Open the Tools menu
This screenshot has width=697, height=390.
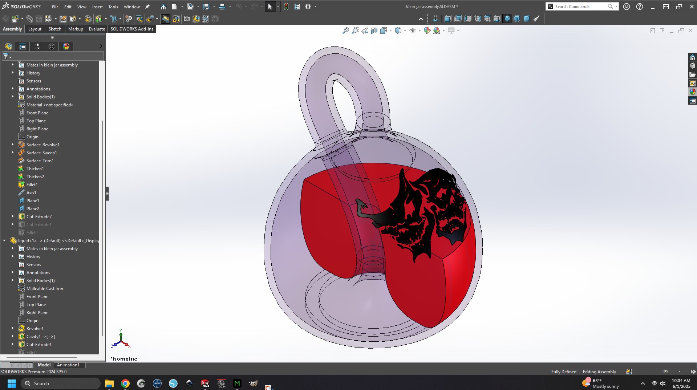tap(113, 7)
